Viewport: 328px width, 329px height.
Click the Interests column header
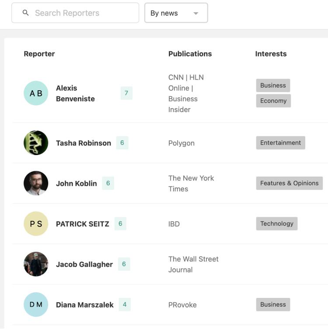tap(271, 54)
